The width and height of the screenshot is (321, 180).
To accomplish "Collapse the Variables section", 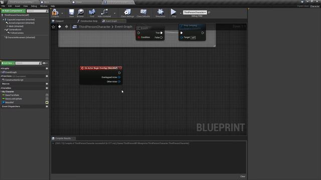I will [x=1, y=88].
